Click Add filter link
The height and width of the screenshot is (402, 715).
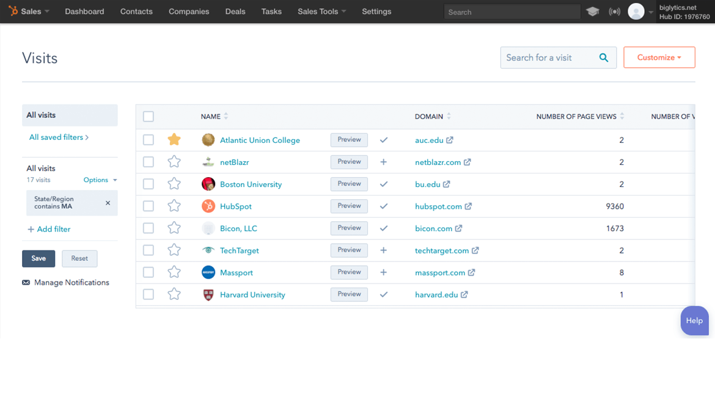49,229
